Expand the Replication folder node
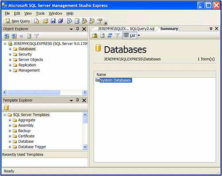 10,65
